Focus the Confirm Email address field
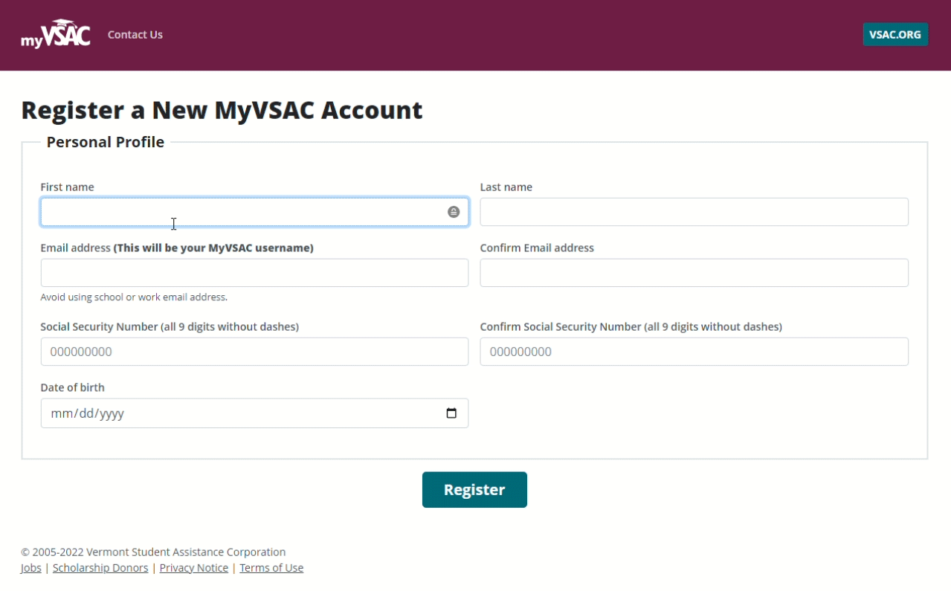This screenshot has height=591, width=951. [x=694, y=273]
